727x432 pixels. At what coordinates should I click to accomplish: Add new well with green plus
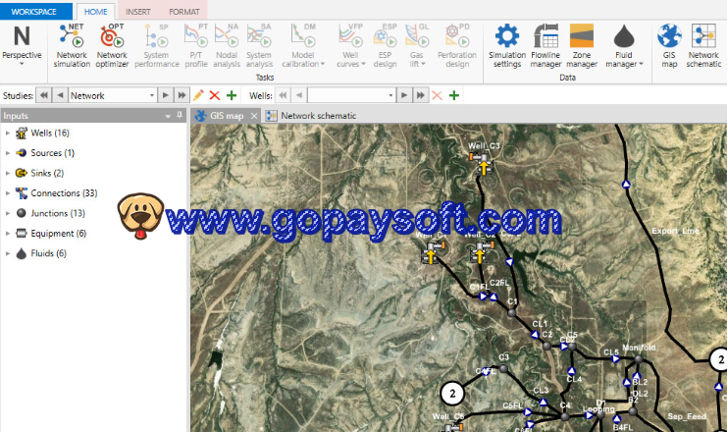(454, 95)
